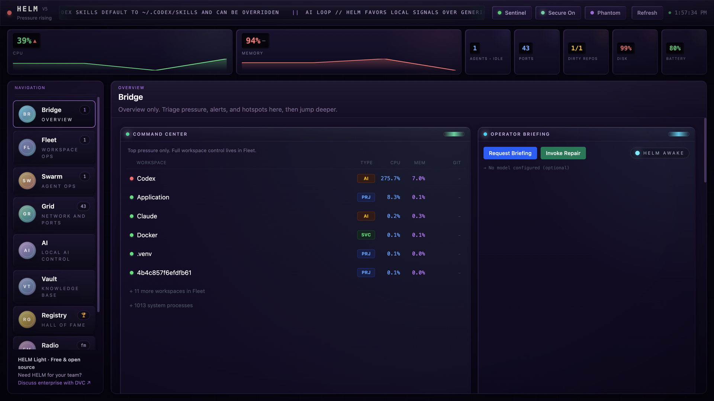Click the AI avatar icon in navigation
This screenshot has height=401, width=714.
click(x=27, y=250)
